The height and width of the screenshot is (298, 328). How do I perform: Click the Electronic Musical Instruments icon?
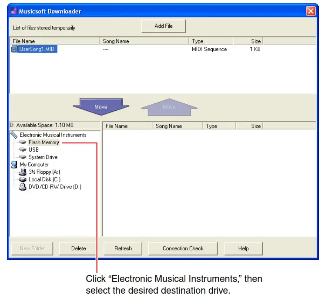14,135
